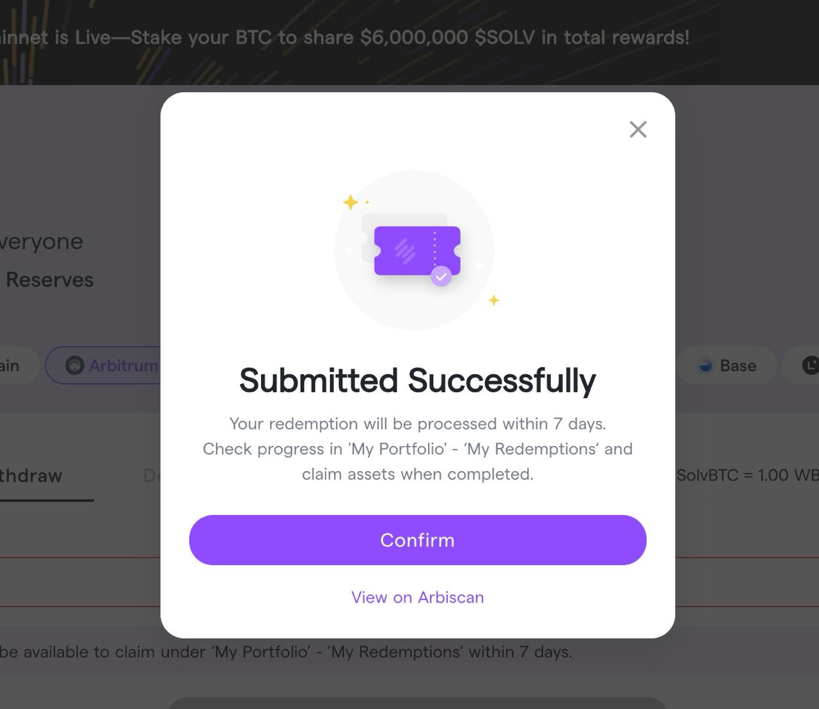The width and height of the screenshot is (819, 709).
Task: Click the cut-off chain icon right of Base
Action: [810, 365]
